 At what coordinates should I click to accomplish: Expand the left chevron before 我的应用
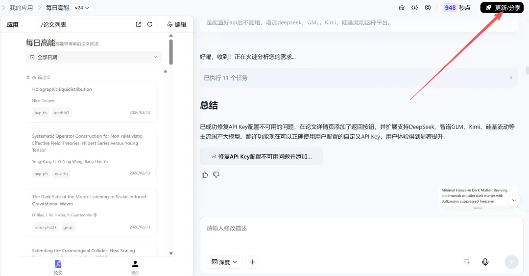point(4,8)
